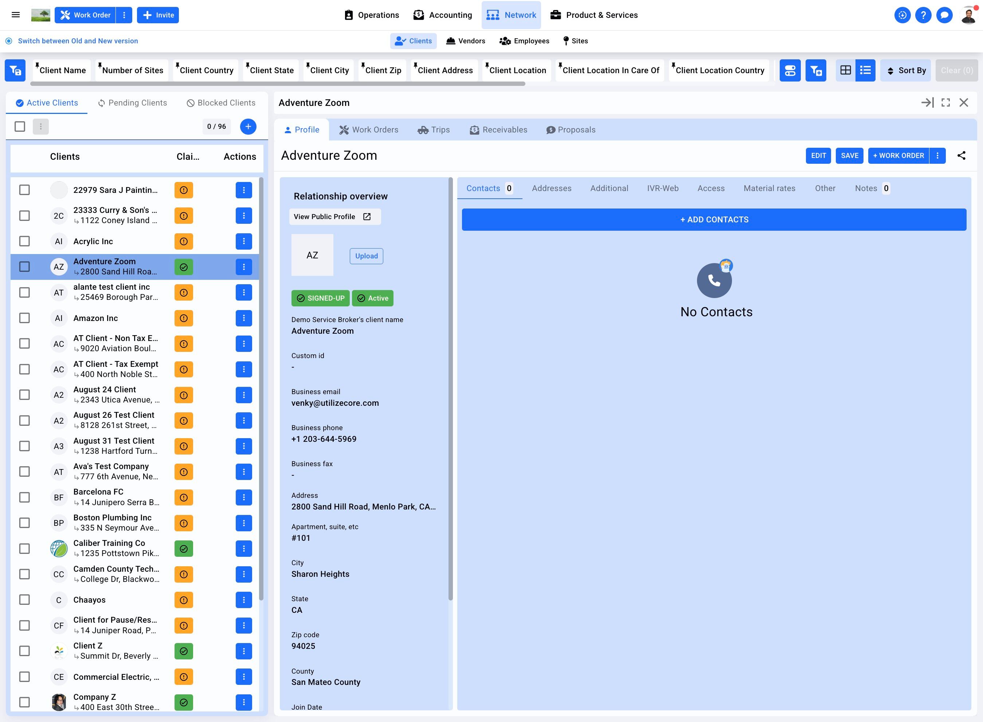983x722 pixels.
Task: Click the blue help question mark icon
Action: pos(923,15)
